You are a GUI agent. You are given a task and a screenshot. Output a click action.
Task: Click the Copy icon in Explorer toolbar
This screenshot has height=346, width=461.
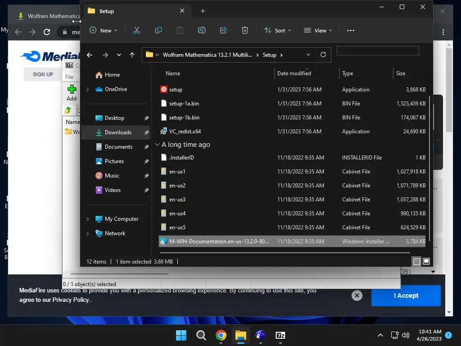pyautogui.click(x=158, y=30)
